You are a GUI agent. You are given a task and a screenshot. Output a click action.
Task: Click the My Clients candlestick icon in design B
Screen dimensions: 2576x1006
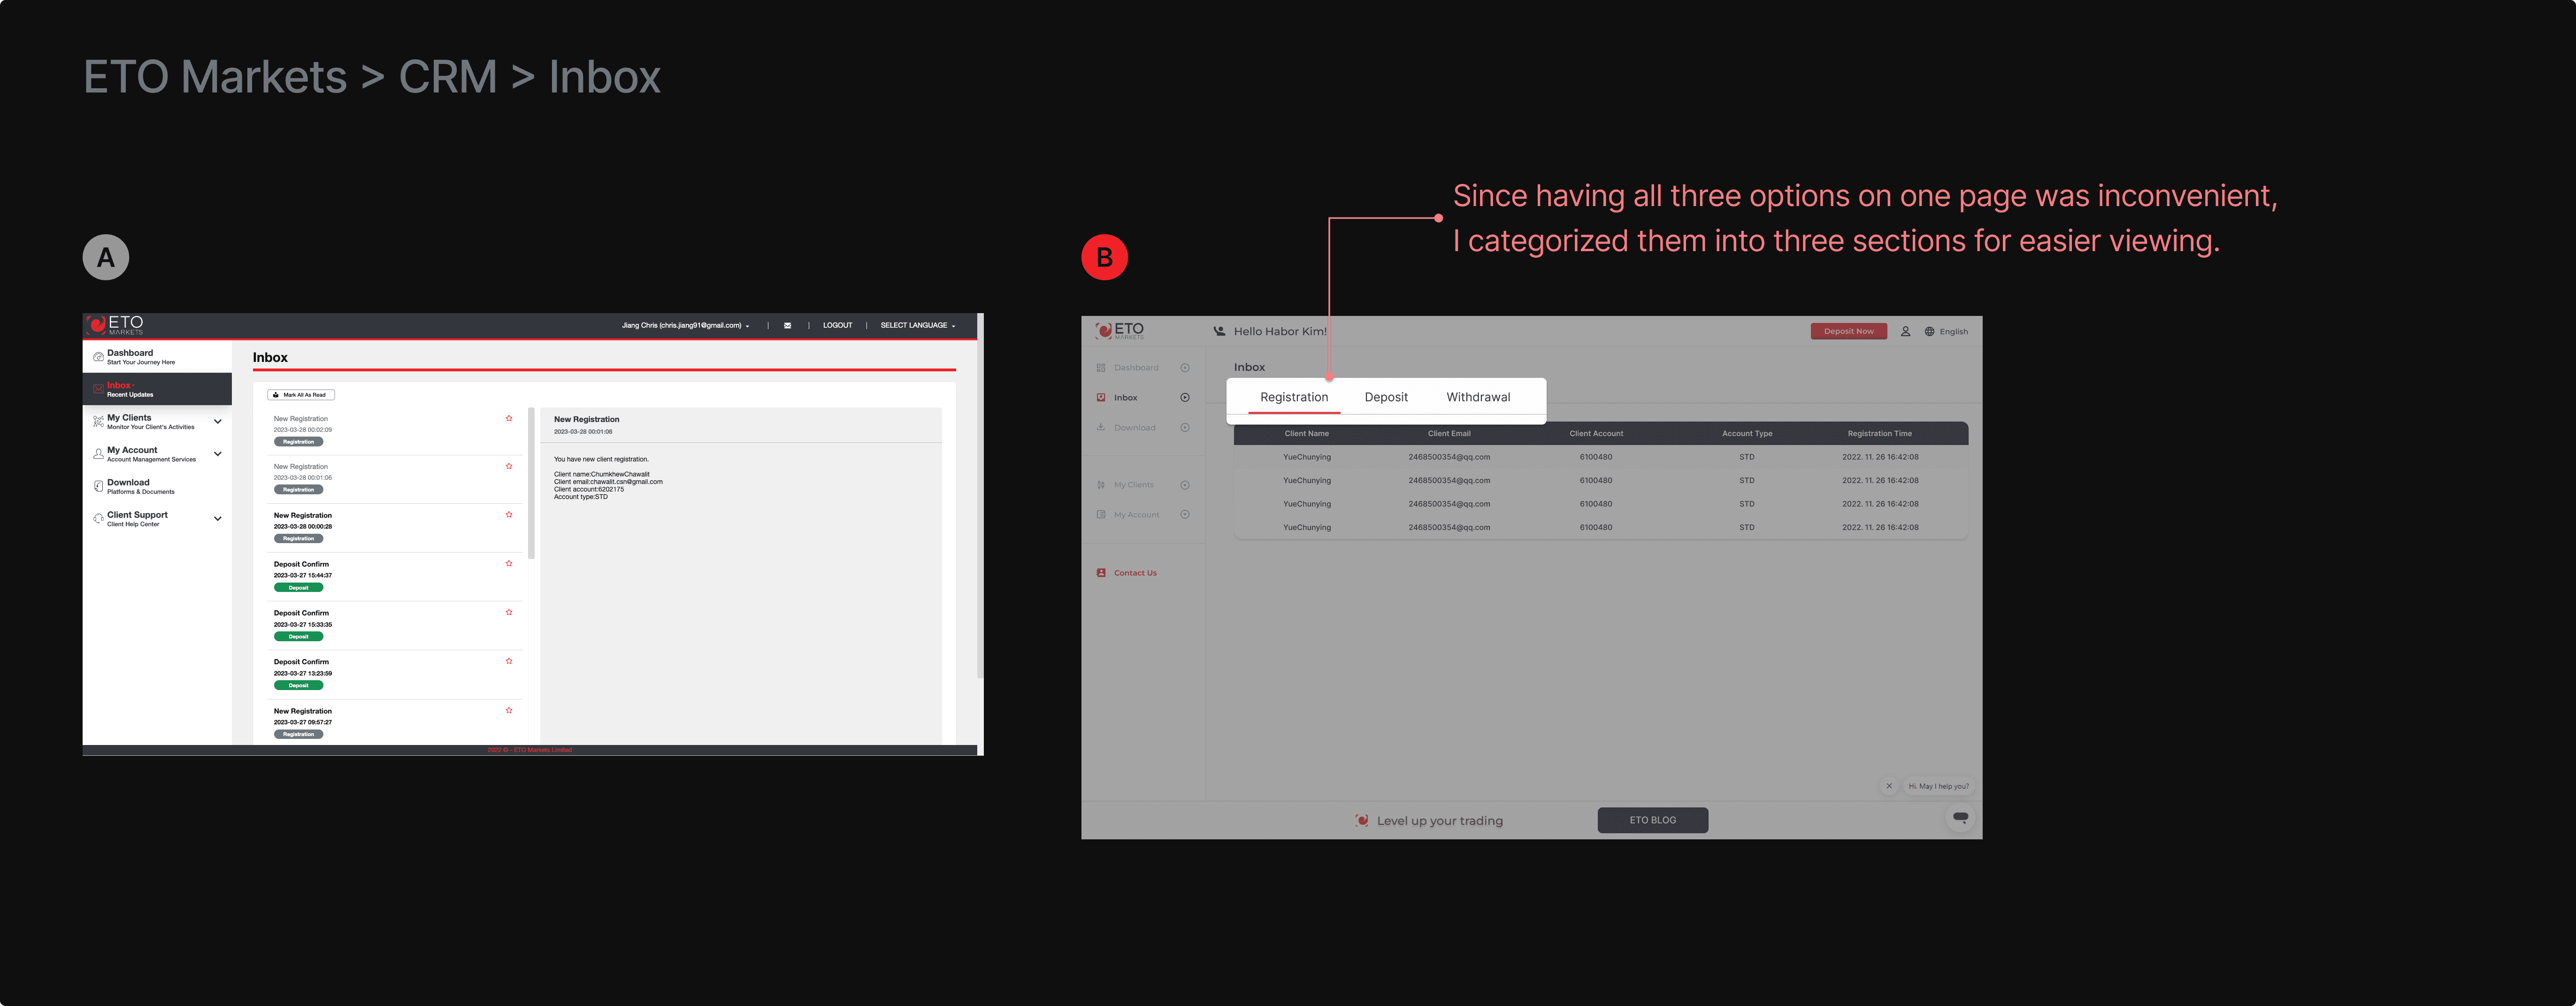(1101, 485)
